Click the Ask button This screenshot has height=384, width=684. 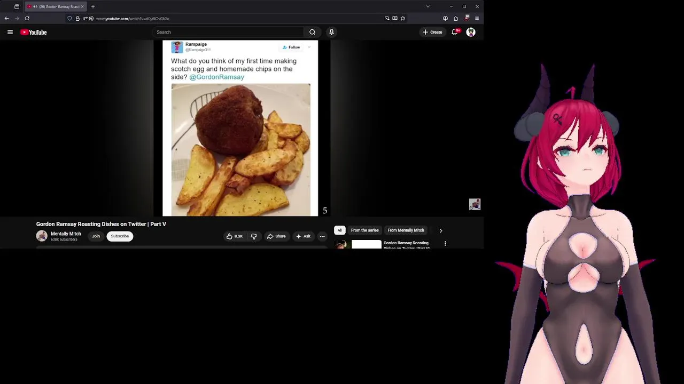point(303,236)
